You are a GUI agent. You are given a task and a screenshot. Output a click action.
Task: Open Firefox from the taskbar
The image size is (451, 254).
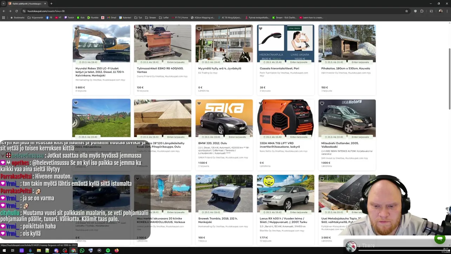117,250
